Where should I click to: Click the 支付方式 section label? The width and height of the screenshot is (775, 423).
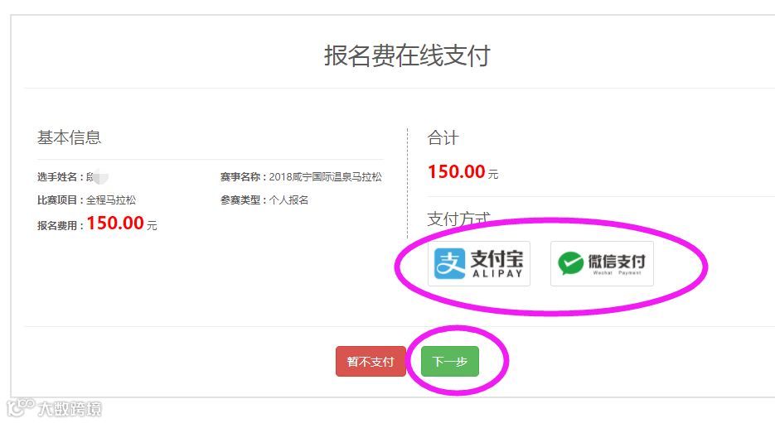(458, 219)
